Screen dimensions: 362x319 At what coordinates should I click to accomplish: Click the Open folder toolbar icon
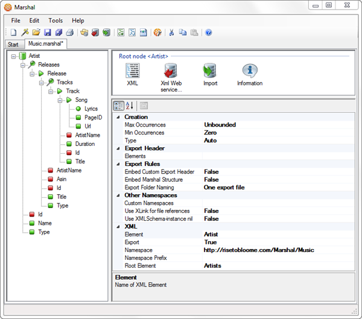[36, 33]
